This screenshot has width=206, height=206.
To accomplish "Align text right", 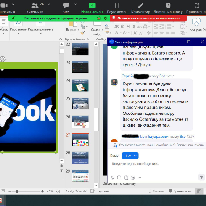I will [167, 33].
